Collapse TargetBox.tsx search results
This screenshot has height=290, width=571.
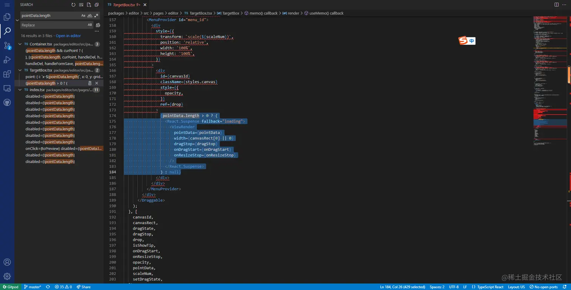[x=20, y=70]
